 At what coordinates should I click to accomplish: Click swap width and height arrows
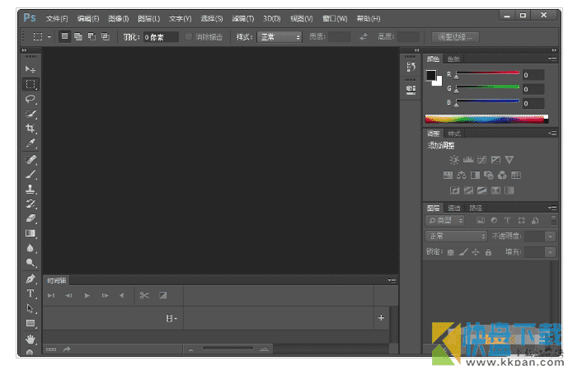tap(364, 36)
